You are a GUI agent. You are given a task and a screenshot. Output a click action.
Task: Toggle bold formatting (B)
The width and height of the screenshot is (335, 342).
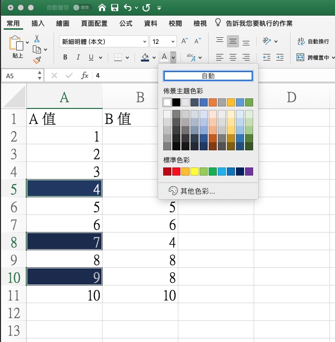pos(65,58)
